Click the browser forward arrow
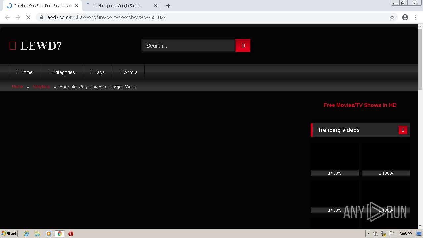This screenshot has width=423, height=238. pos(18,17)
